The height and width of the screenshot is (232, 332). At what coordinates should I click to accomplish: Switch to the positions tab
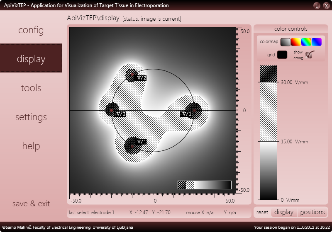click(x=312, y=212)
